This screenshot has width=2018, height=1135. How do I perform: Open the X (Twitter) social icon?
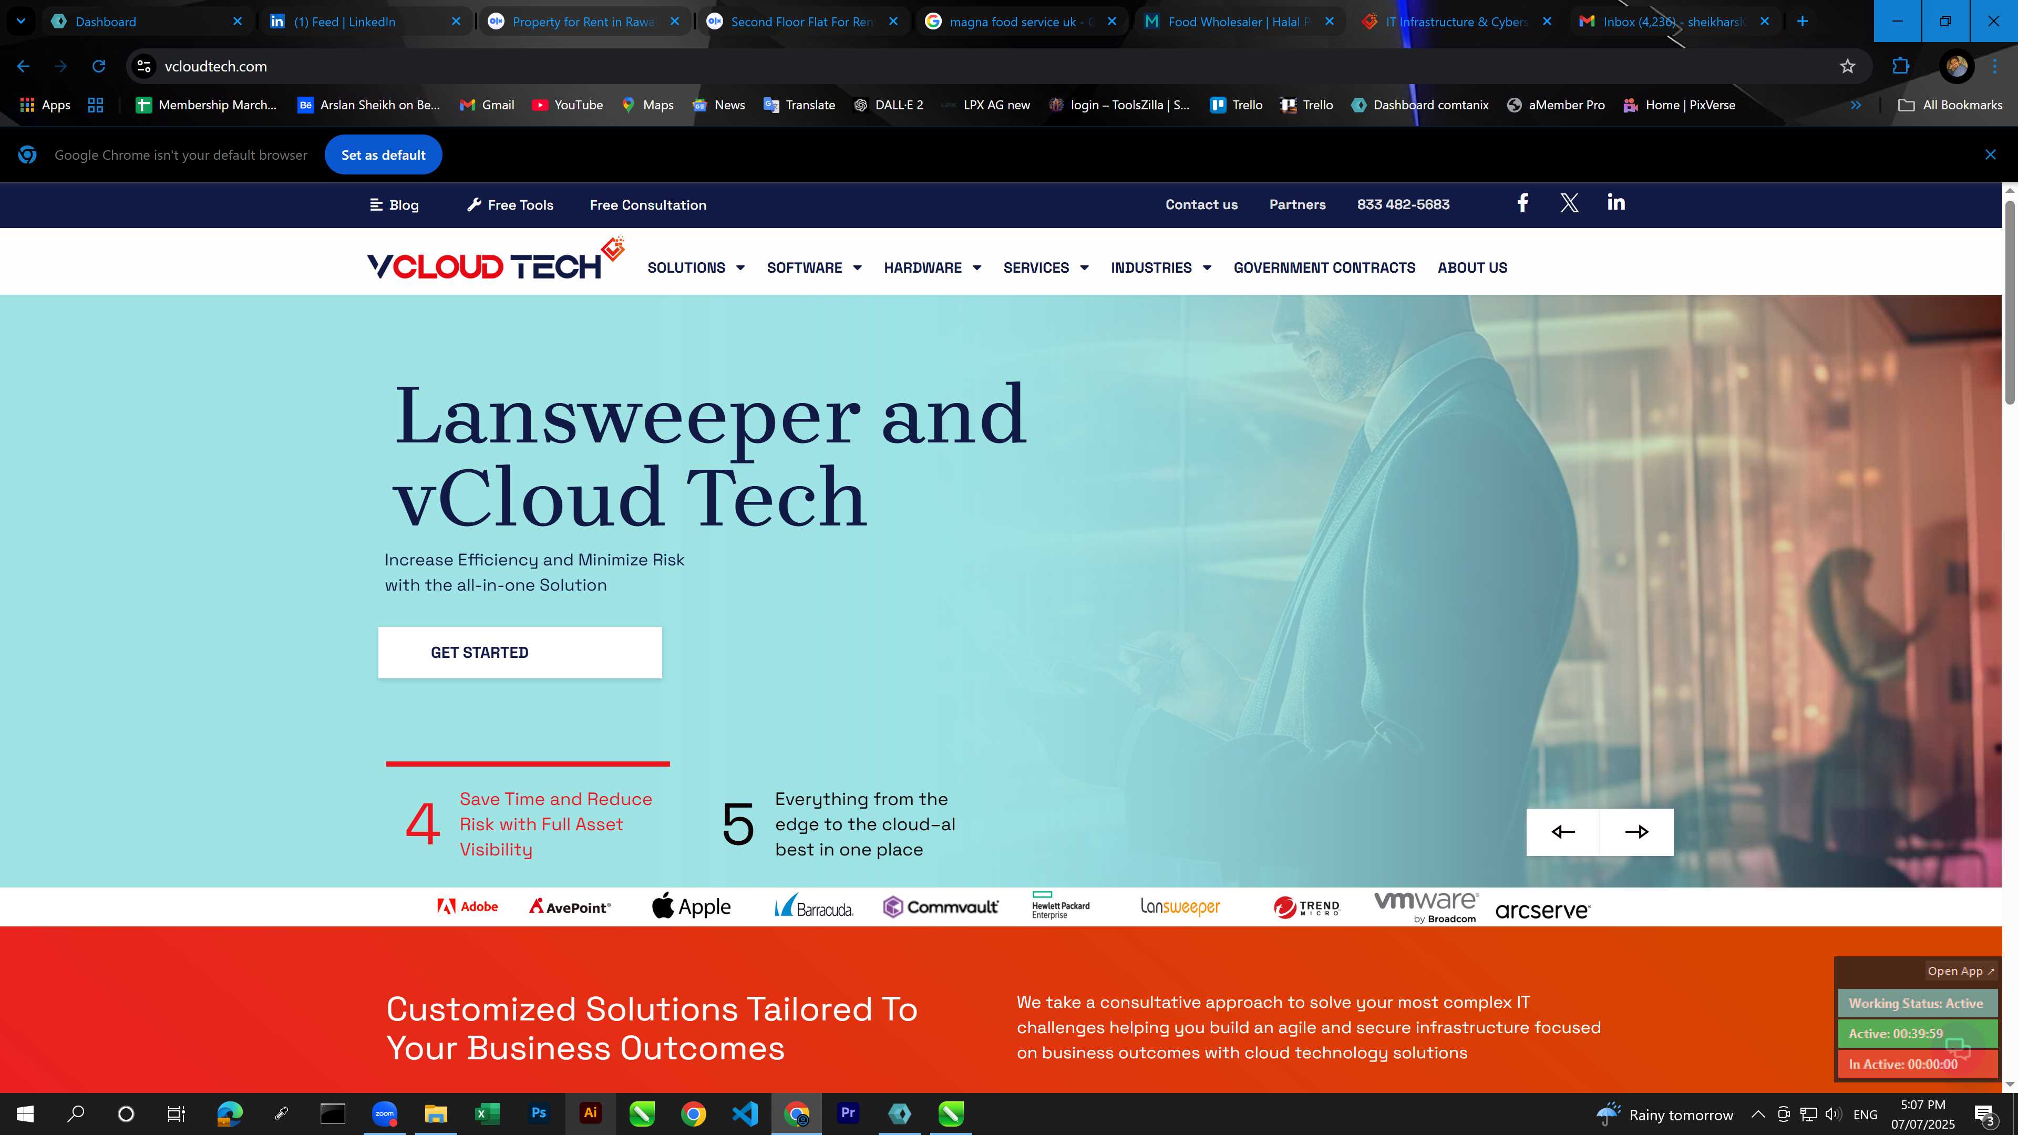pyautogui.click(x=1568, y=204)
